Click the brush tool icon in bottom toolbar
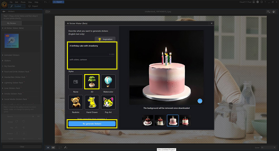Viewport: 279px width, 151px height. (66, 147)
